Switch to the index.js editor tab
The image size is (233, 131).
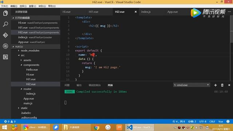click(146, 12)
